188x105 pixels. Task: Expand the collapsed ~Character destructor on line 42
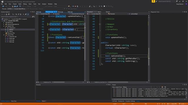49,29
